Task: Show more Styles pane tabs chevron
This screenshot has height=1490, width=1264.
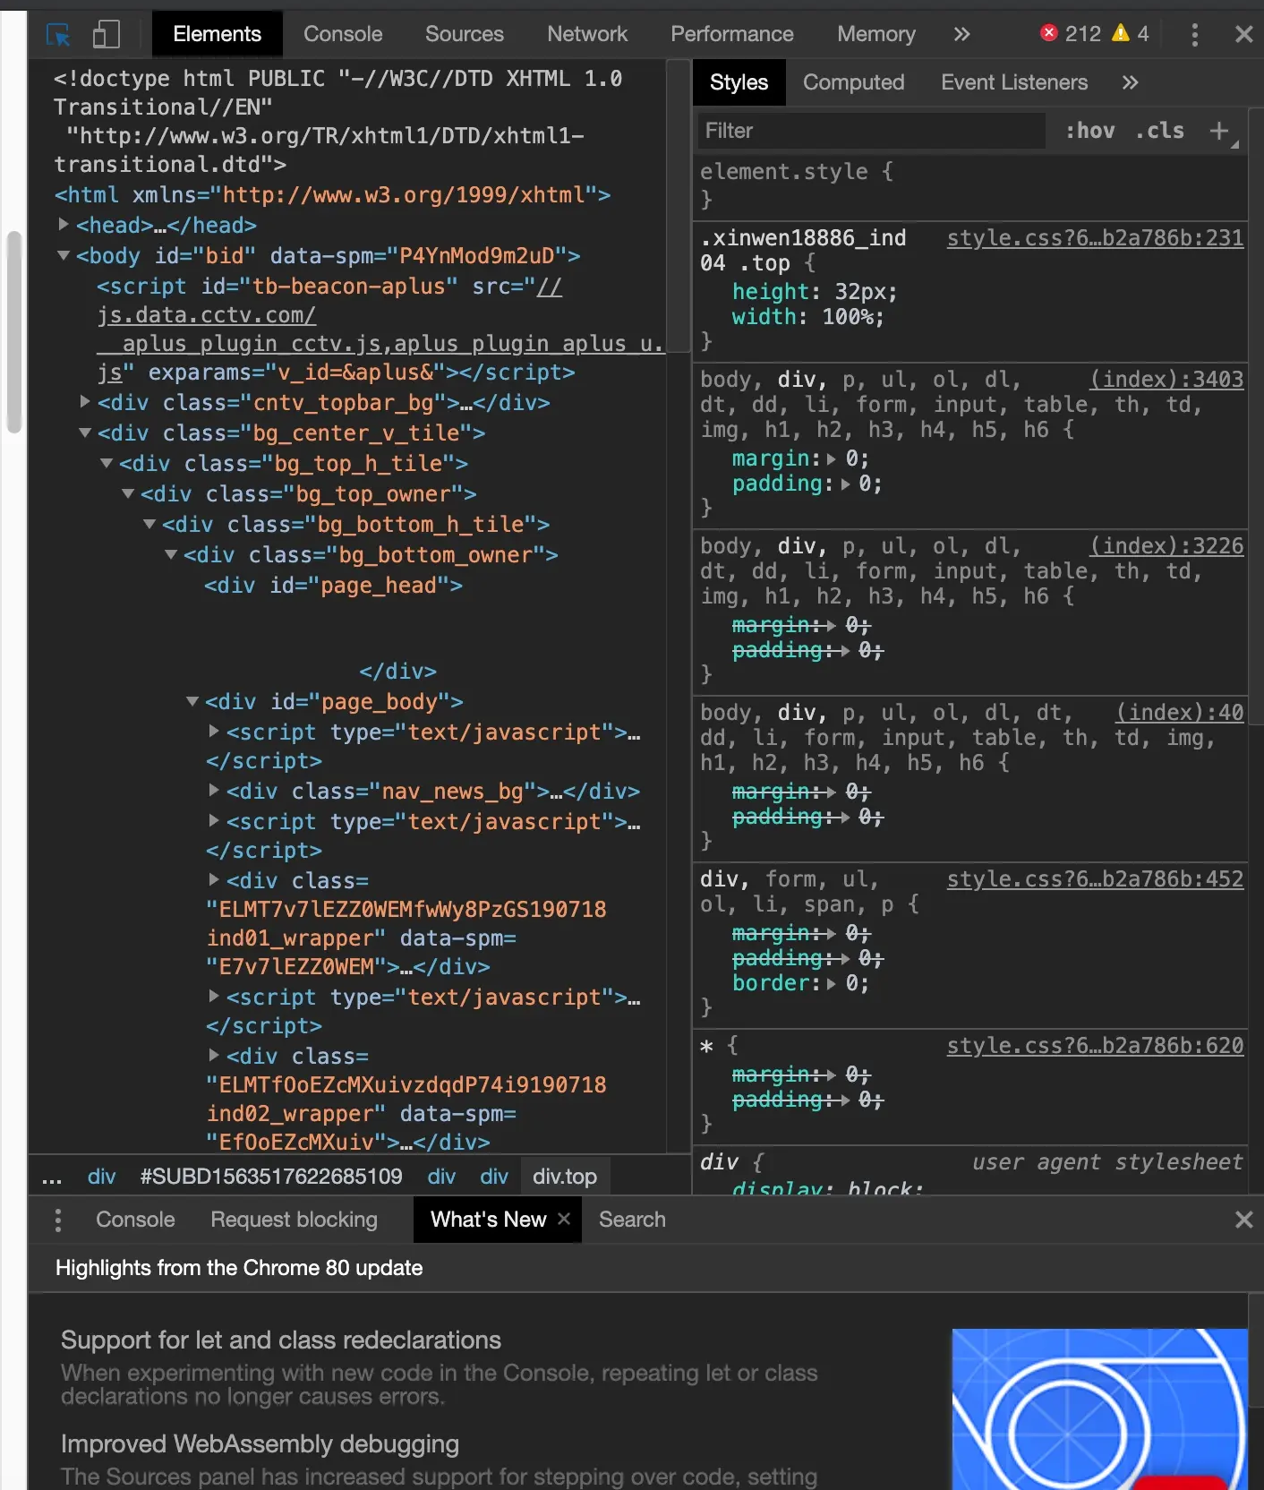Action: pyautogui.click(x=1130, y=82)
